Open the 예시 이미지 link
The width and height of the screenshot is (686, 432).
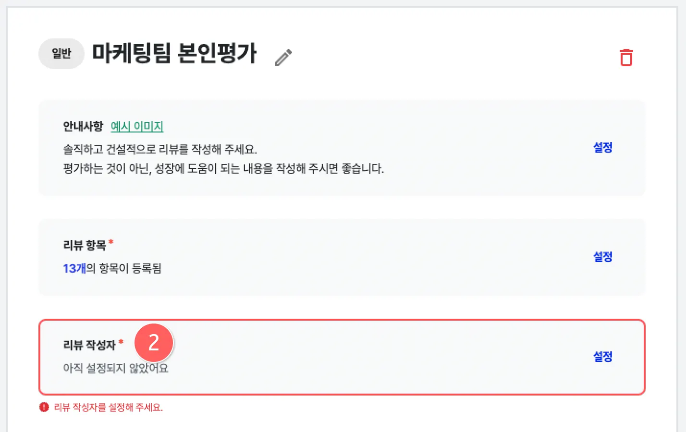pyautogui.click(x=137, y=126)
